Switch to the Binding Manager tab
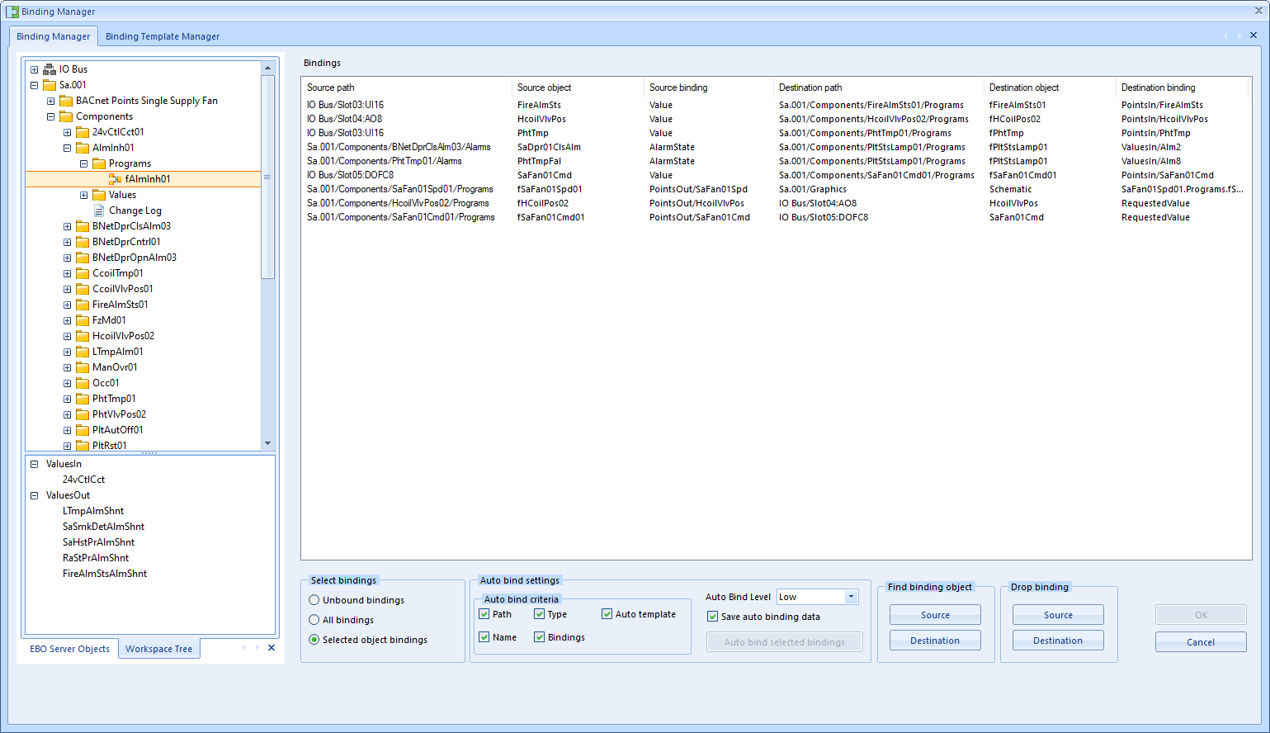This screenshot has height=733, width=1270. (x=54, y=36)
